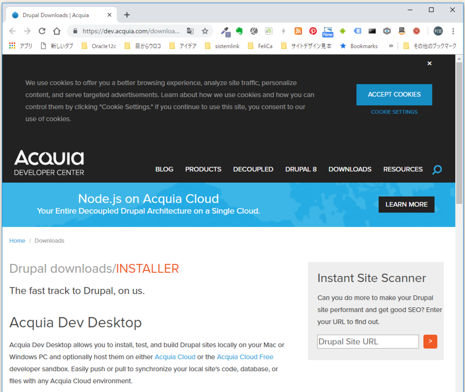
Task: Open the 目からウロコ bookmark folder
Action: [142, 46]
